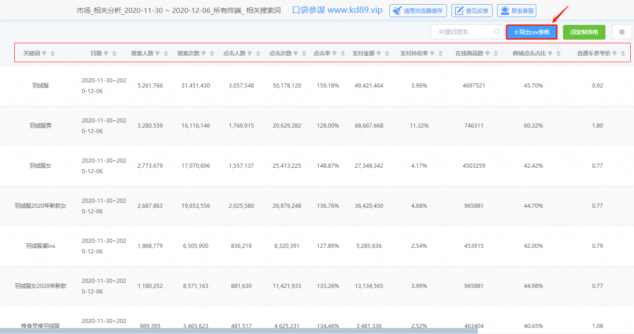Click 清理浏览器缓存 button

(x=418, y=11)
